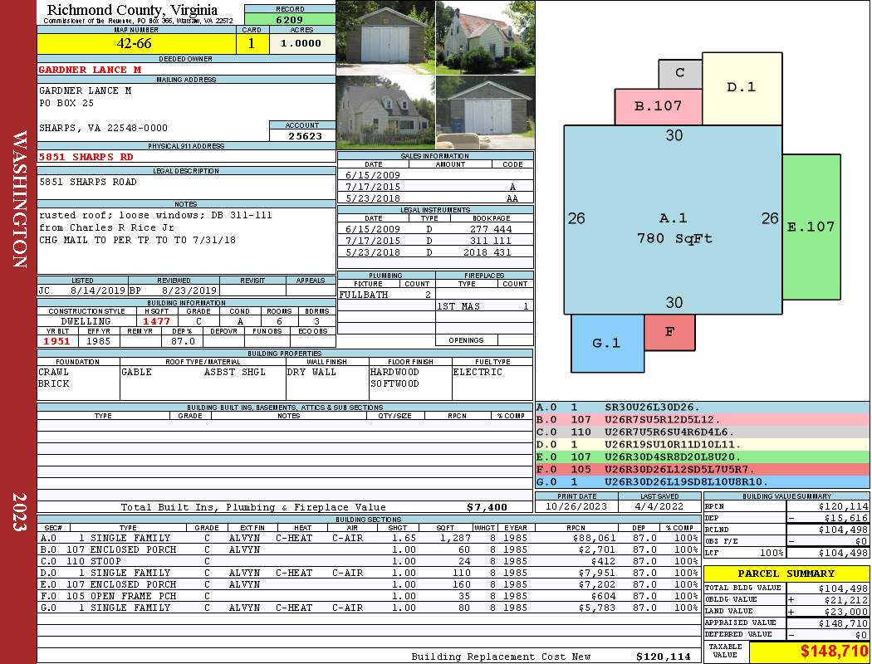
Task: Click bookpage 2018 431 in Legal Instruments
Action: (x=487, y=252)
